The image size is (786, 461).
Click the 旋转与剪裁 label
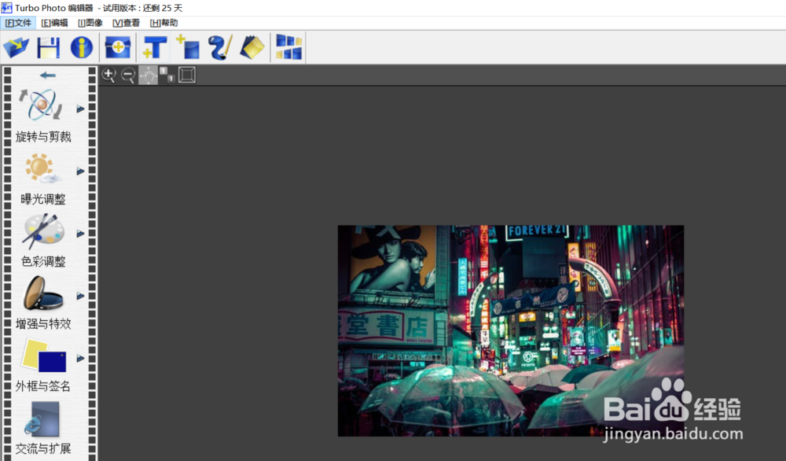(x=43, y=137)
